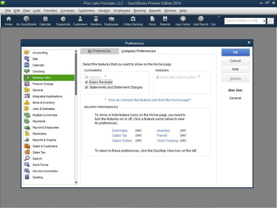
Task: Switch to My Preferences tab
Action: click(x=99, y=51)
